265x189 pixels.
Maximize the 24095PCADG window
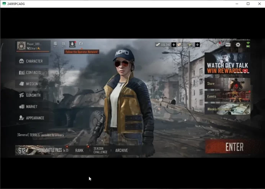click(x=248, y=4)
